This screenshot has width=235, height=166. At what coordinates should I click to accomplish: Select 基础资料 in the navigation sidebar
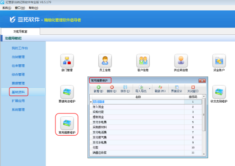[x=18, y=92]
